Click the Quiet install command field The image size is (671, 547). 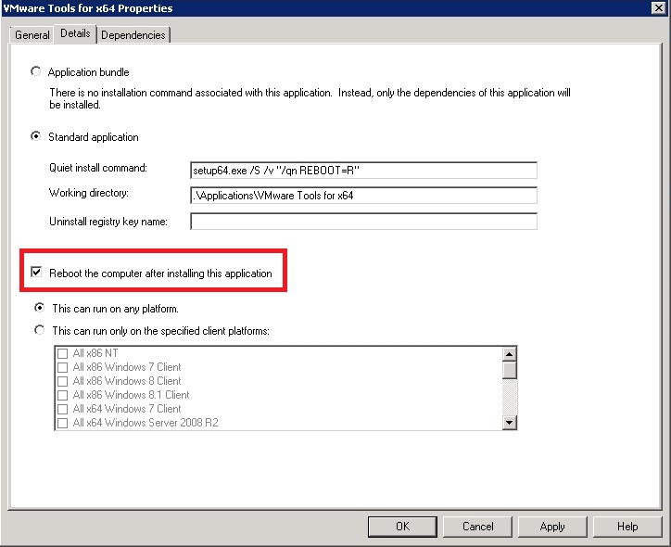pyautogui.click(x=363, y=171)
